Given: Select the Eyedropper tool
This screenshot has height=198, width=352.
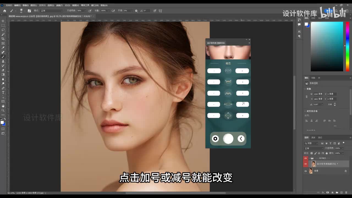Looking at the screenshot, I should point(3,48).
